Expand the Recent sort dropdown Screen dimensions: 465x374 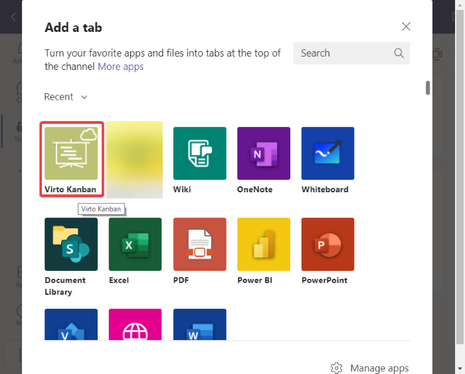[66, 97]
